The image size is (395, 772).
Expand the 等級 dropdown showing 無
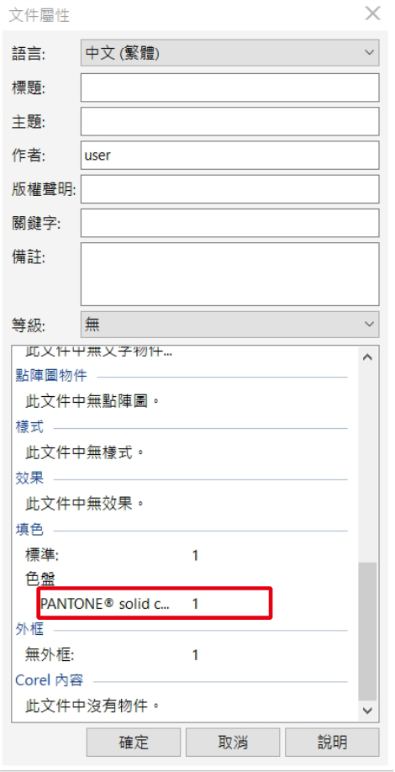click(229, 324)
